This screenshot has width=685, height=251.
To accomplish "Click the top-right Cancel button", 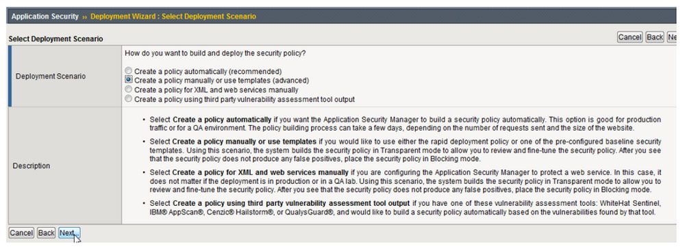I will pos(630,37).
